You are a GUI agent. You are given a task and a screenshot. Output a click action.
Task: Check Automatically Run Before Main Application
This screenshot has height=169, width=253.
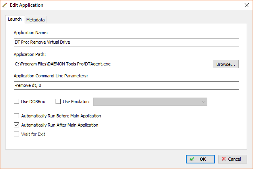(16, 116)
